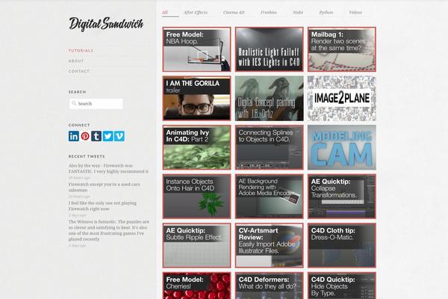The height and width of the screenshot is (299, 448).
Task: Click tweet 'Also by the way - Firewatch was FANTASTIC'
Action: (x=108, y=168)
